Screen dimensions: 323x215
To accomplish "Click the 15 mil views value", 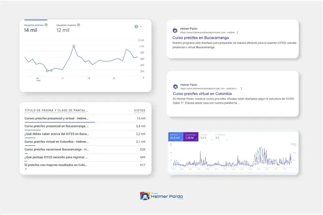I will click(141, 118).
